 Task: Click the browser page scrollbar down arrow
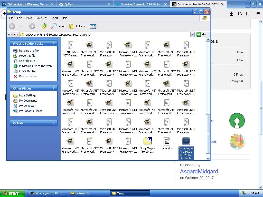pos(261,187)
